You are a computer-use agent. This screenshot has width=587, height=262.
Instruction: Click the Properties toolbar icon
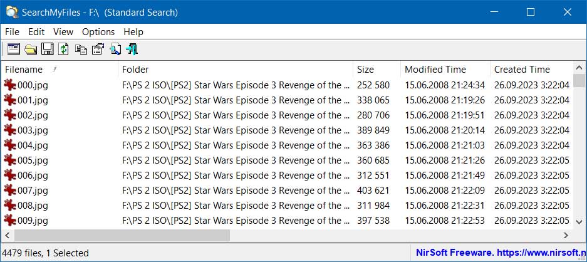coord(98,49)
